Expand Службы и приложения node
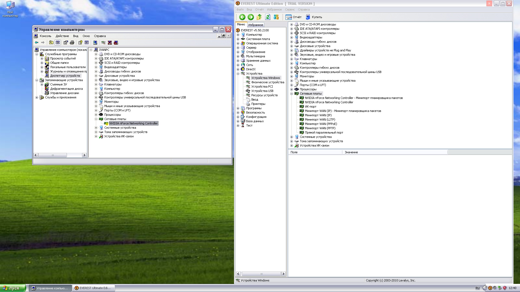 pos(37,97)
